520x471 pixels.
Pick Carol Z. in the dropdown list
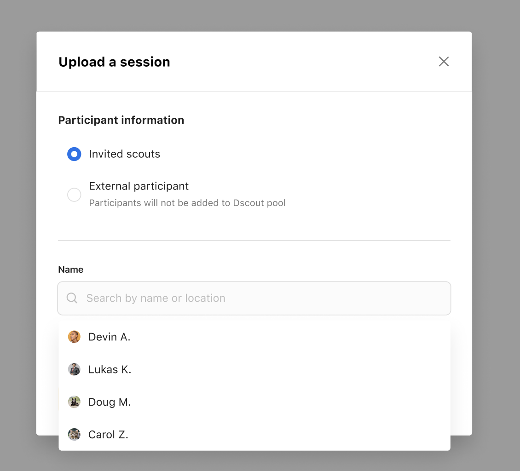pos(254,434)
